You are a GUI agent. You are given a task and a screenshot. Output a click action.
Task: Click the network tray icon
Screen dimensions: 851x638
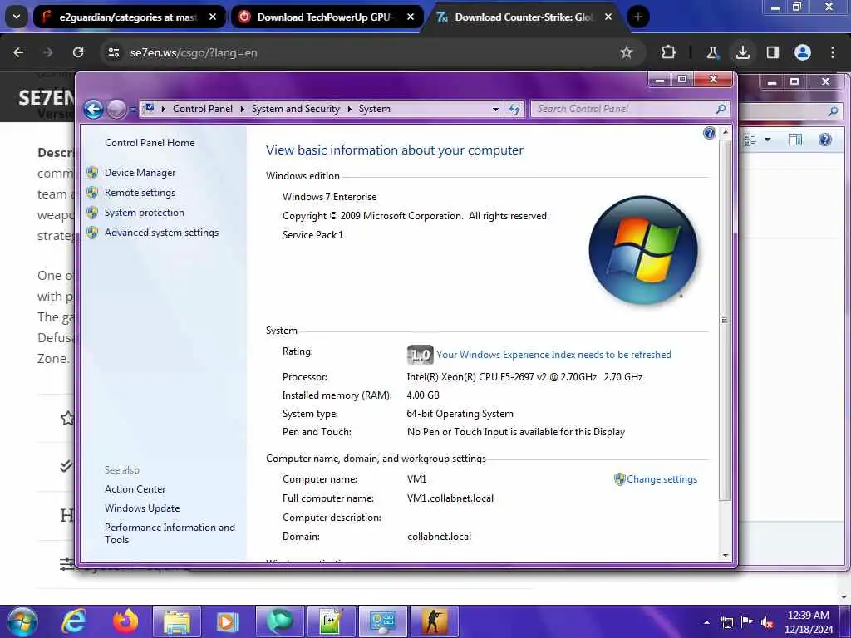pos(726,623)
